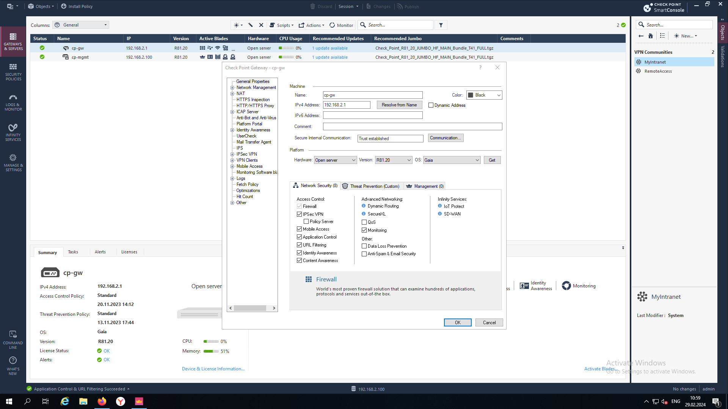Toggle Application Control checkbox
The width and height of the screenshot is (728, 409).
click(299, 237)
